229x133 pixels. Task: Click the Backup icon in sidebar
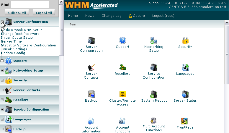8,129
